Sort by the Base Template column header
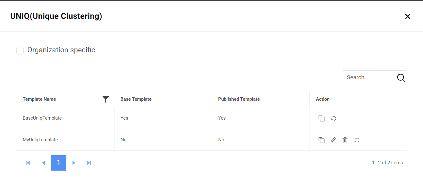This screenshot has width=423, height=181. (136, 99)
